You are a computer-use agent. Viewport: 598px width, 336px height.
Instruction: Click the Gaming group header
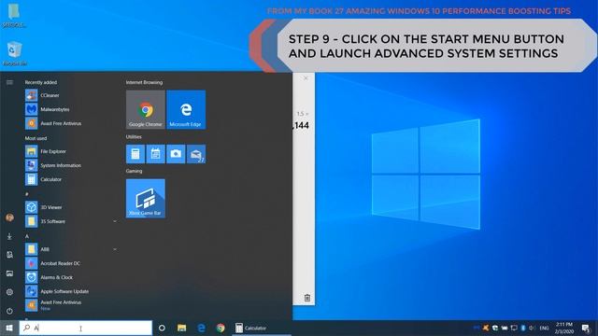pyautogui.click(x=134, y=171)
